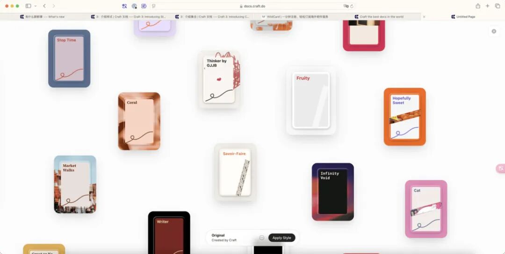The width and height of the screenshot is (505, 254).
Task: Open the Safari Share button
Action: 478,6
